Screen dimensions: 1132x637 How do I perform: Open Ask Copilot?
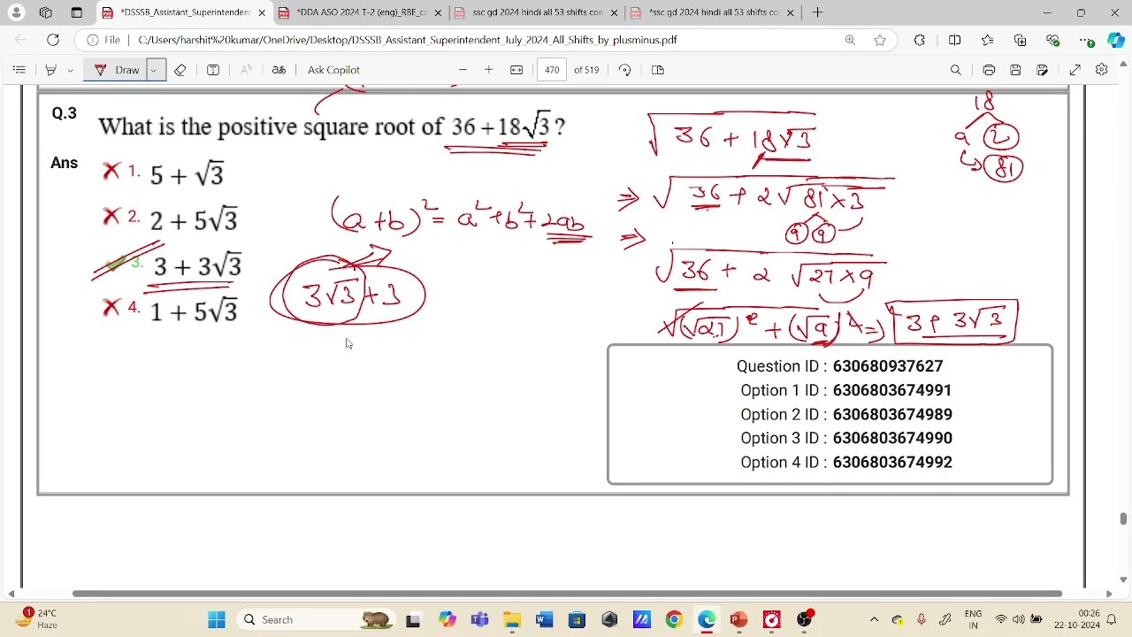pos(333,70)
